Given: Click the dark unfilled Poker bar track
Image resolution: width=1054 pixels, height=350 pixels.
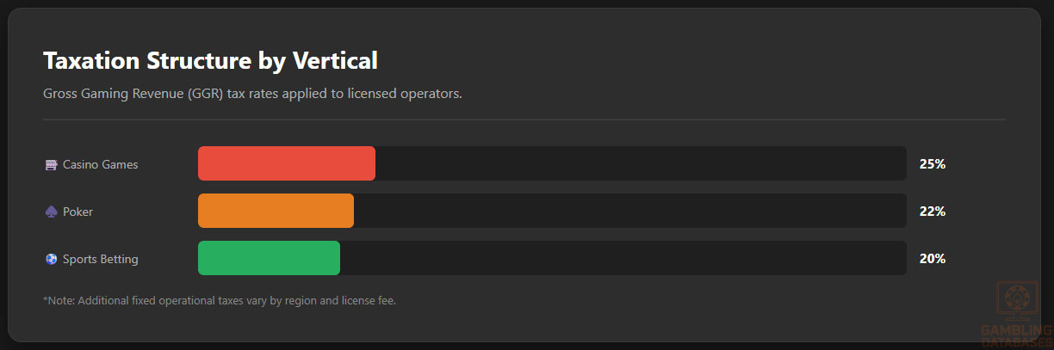Looking at the screenshot, I should (629, 211).
